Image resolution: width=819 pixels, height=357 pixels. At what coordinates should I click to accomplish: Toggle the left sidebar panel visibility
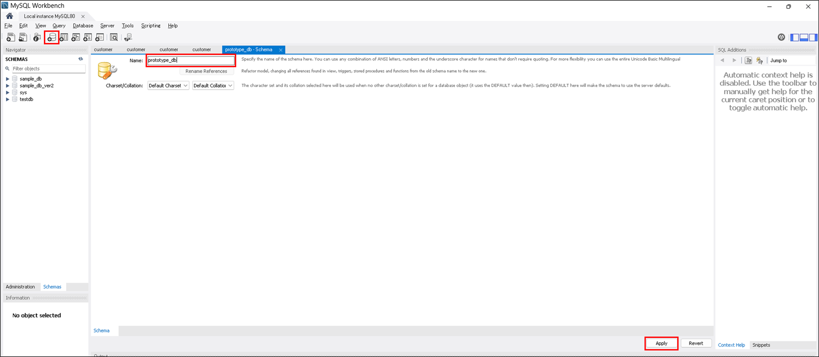point(795,37)
